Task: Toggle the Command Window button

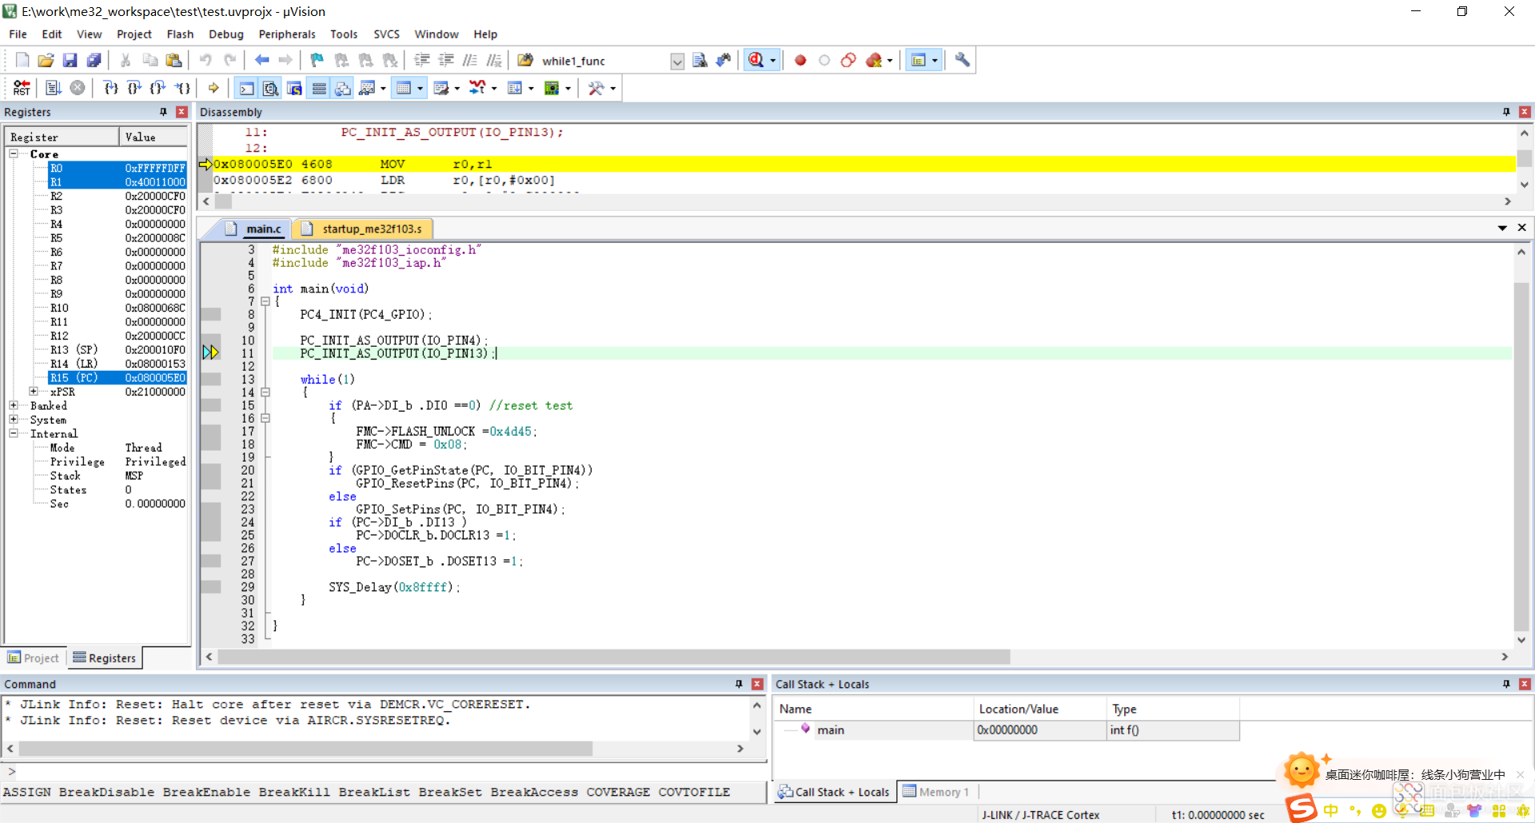Action: (x=247, y=88)
